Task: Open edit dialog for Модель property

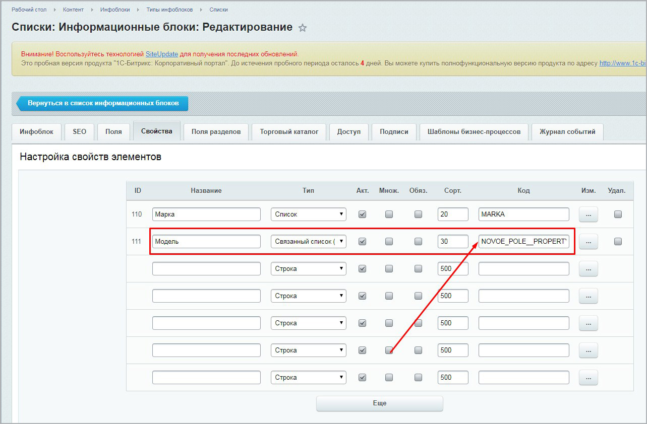Action: pyautogui.click(x=589, y=242)
